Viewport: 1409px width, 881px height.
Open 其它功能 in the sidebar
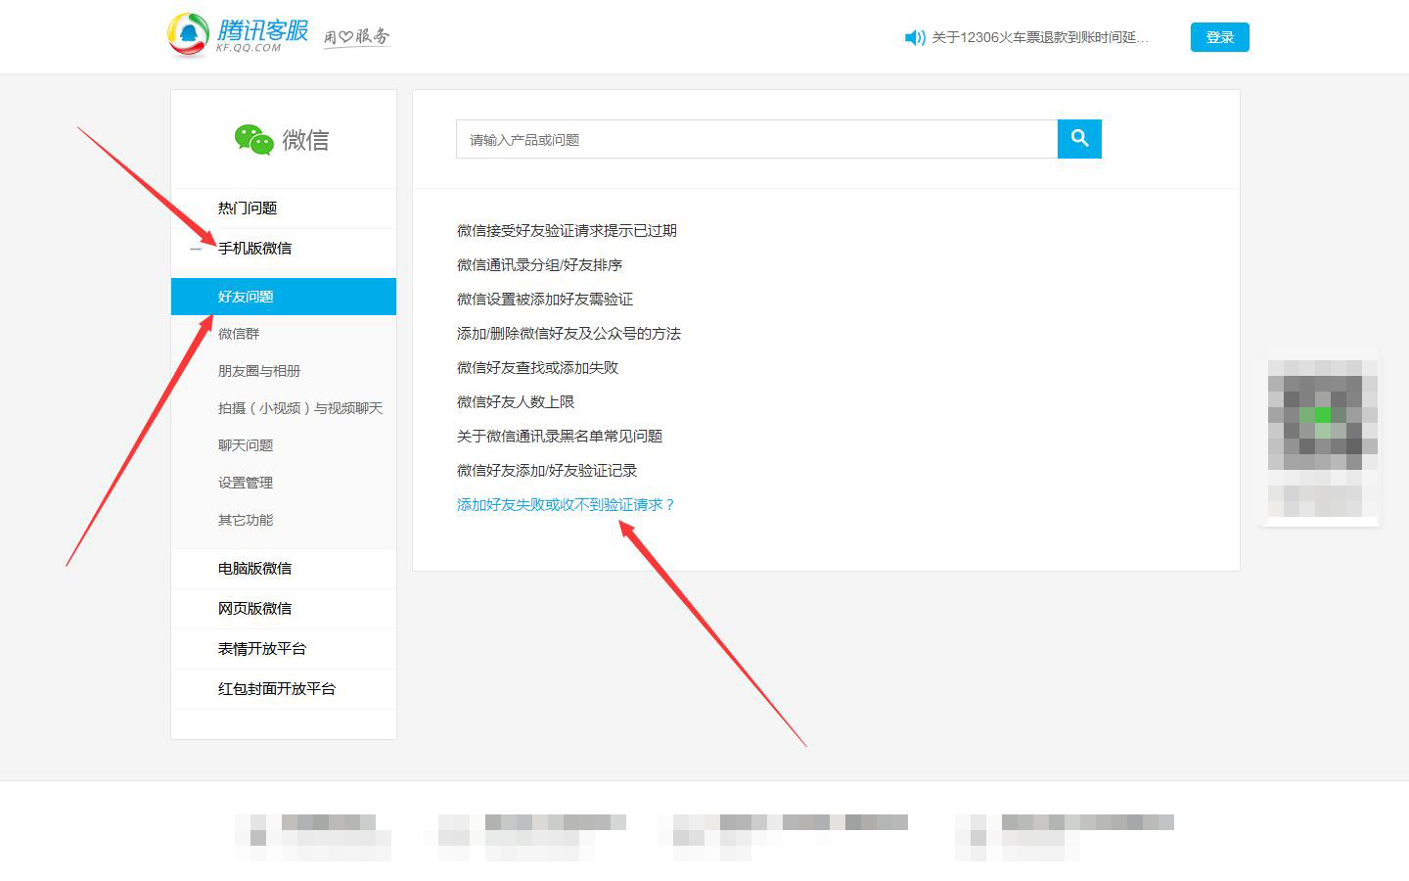tap(246, 520)
